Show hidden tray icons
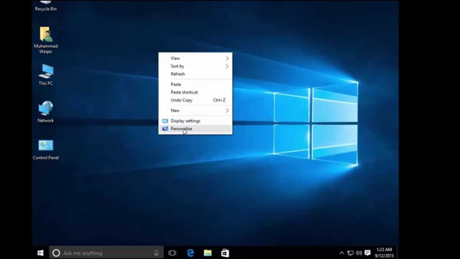460x259 pixels. point(342,253)
